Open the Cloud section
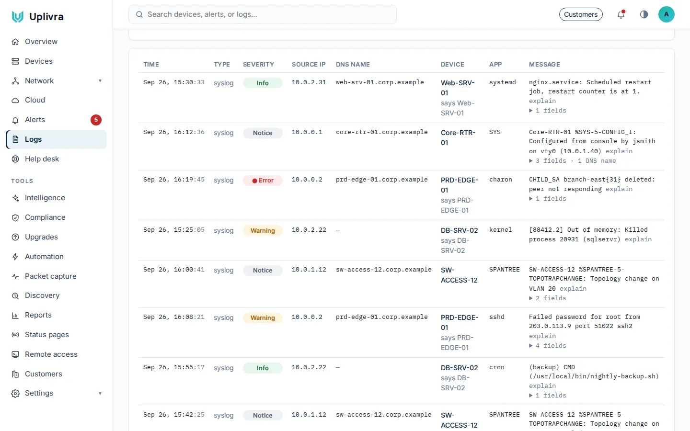Viewport: 690px width, 431px height. [x=56, y=100]
